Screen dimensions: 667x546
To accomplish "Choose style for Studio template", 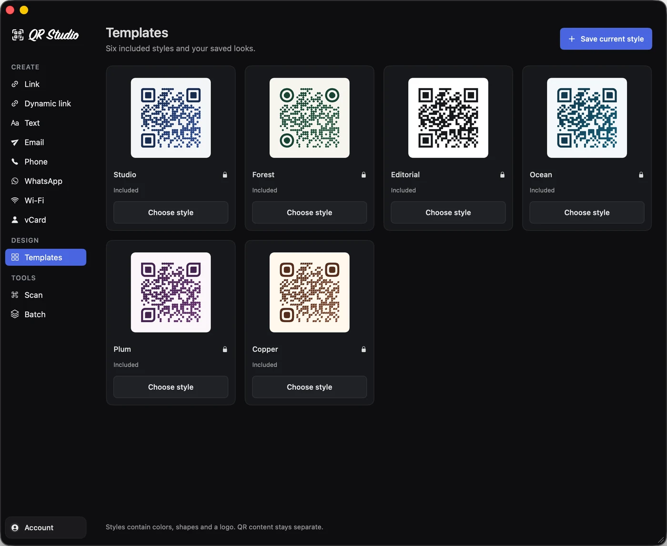I will tap(171, 212).
